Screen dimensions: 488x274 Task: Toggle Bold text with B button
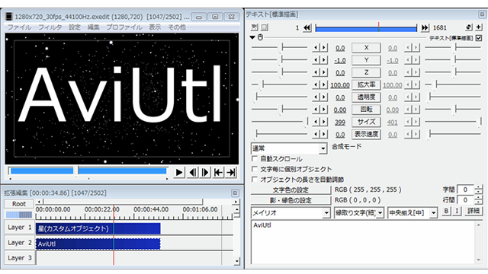(x=446, y=211)
